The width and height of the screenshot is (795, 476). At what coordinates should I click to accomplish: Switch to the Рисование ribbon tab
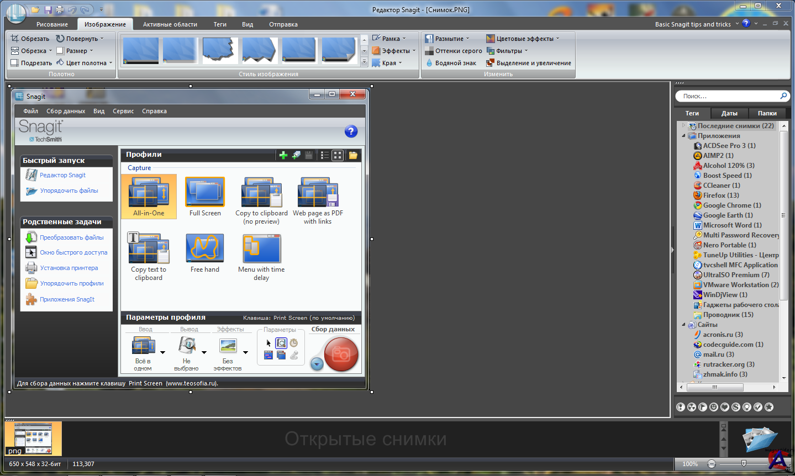52,24
